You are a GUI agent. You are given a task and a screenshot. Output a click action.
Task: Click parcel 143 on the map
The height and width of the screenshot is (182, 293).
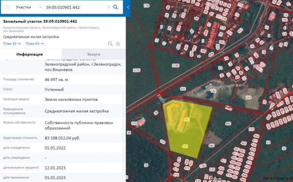click(x=249, y=97)
